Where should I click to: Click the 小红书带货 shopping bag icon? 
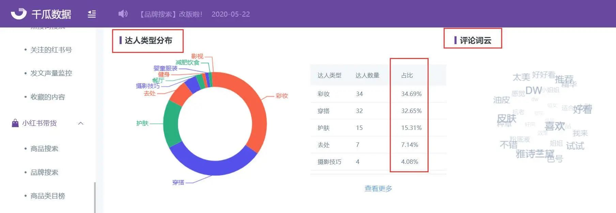(x=15, y=123)
